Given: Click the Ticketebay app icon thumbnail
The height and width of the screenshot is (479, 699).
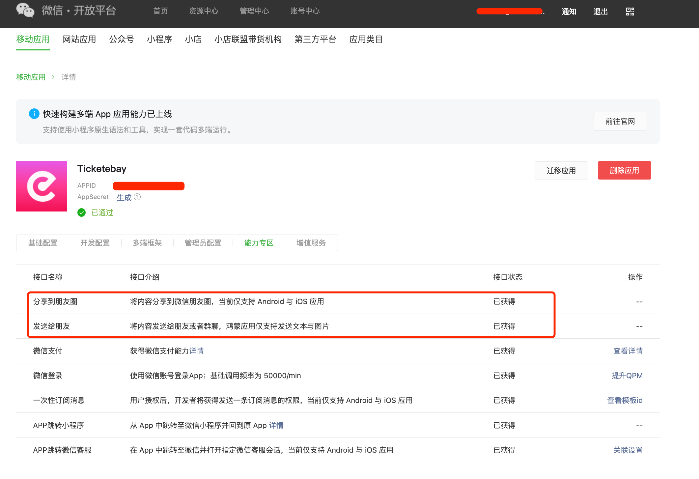Looking at the screenshot, I should coord(42,186).
